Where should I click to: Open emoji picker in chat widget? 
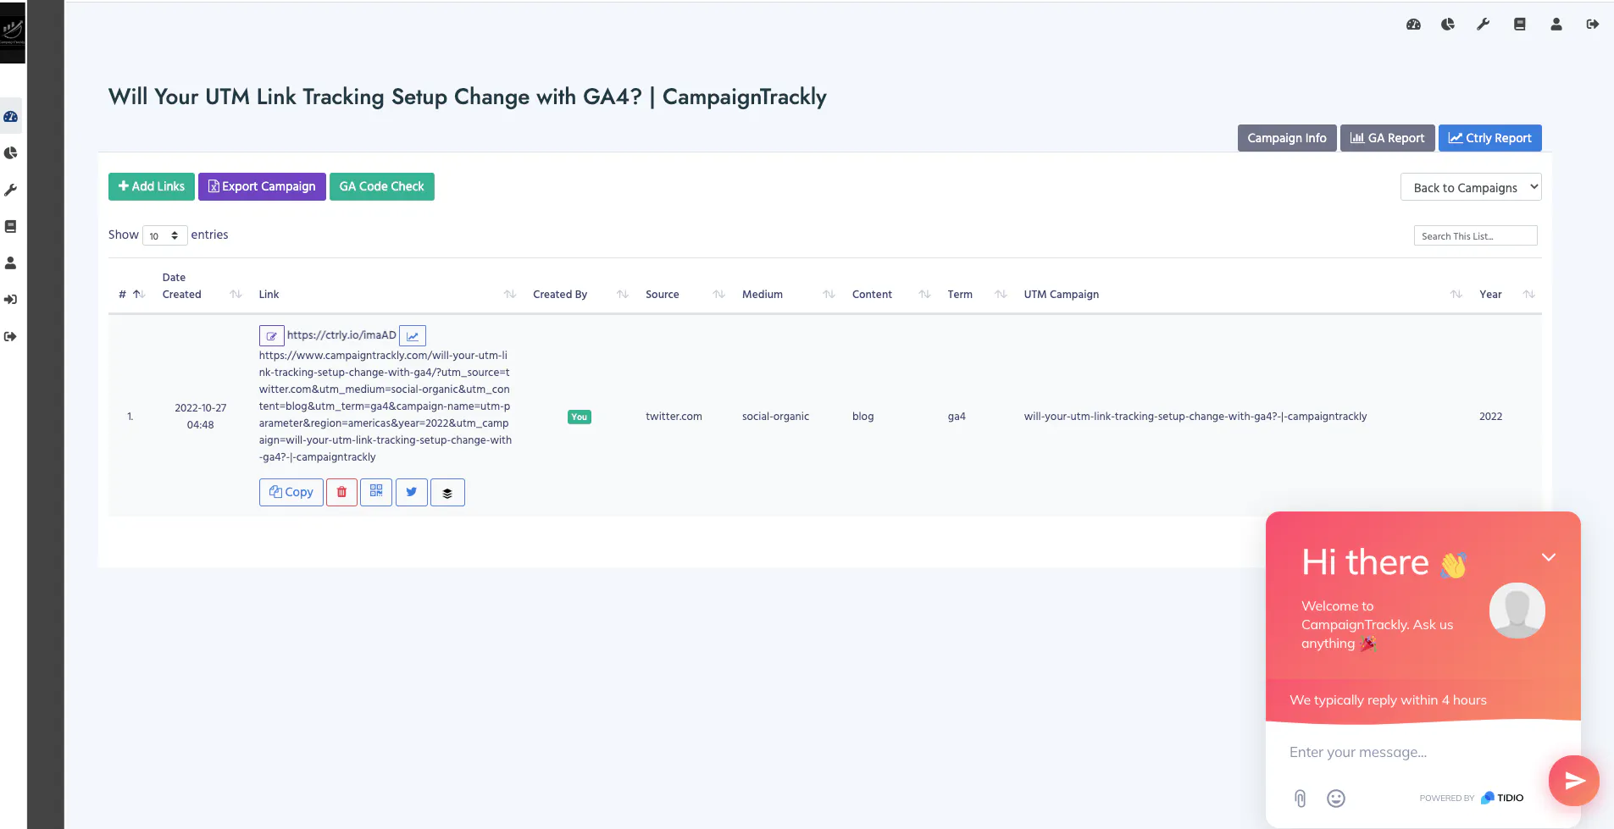click(1336, 799)
